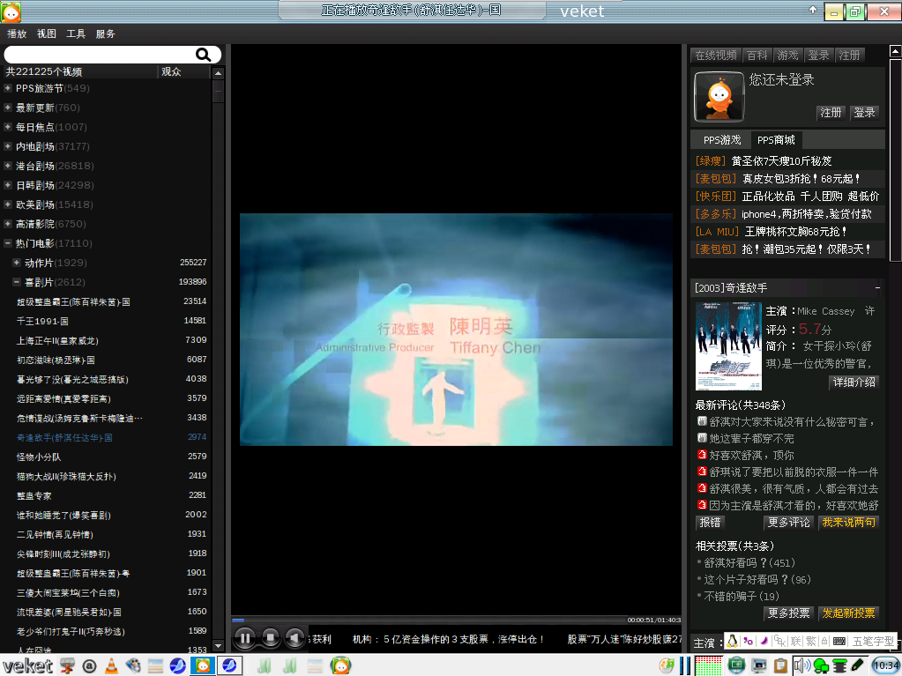The width and height of the screenshot is (902, 676).
Task: Open the green desktop display tray icon
Action: click(737, 666)
